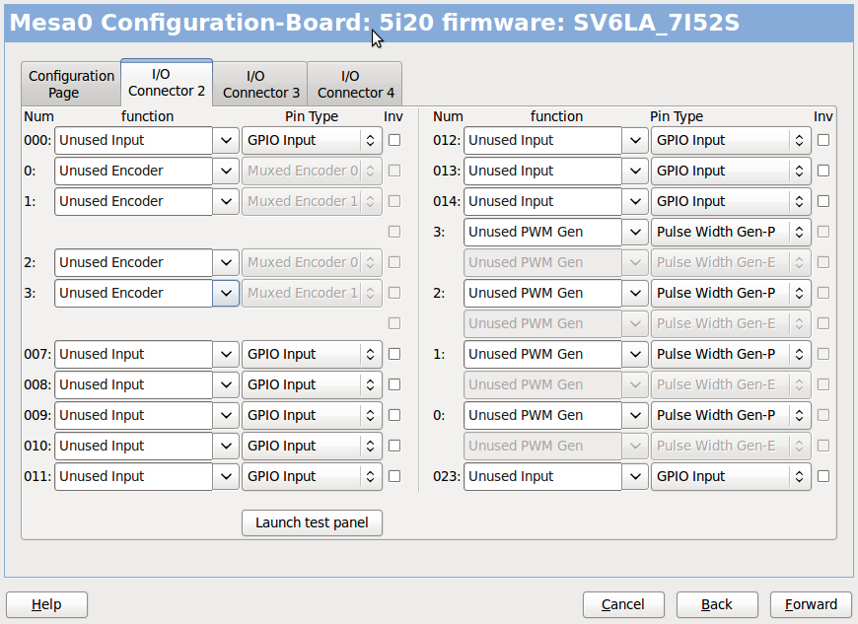Select the I/O Connector 2 tab
The height and width of the screenshot is (624, 858).
[x=167, y=83]
